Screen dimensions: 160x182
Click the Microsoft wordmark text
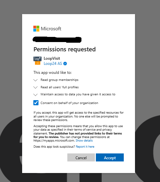(51, 29)
